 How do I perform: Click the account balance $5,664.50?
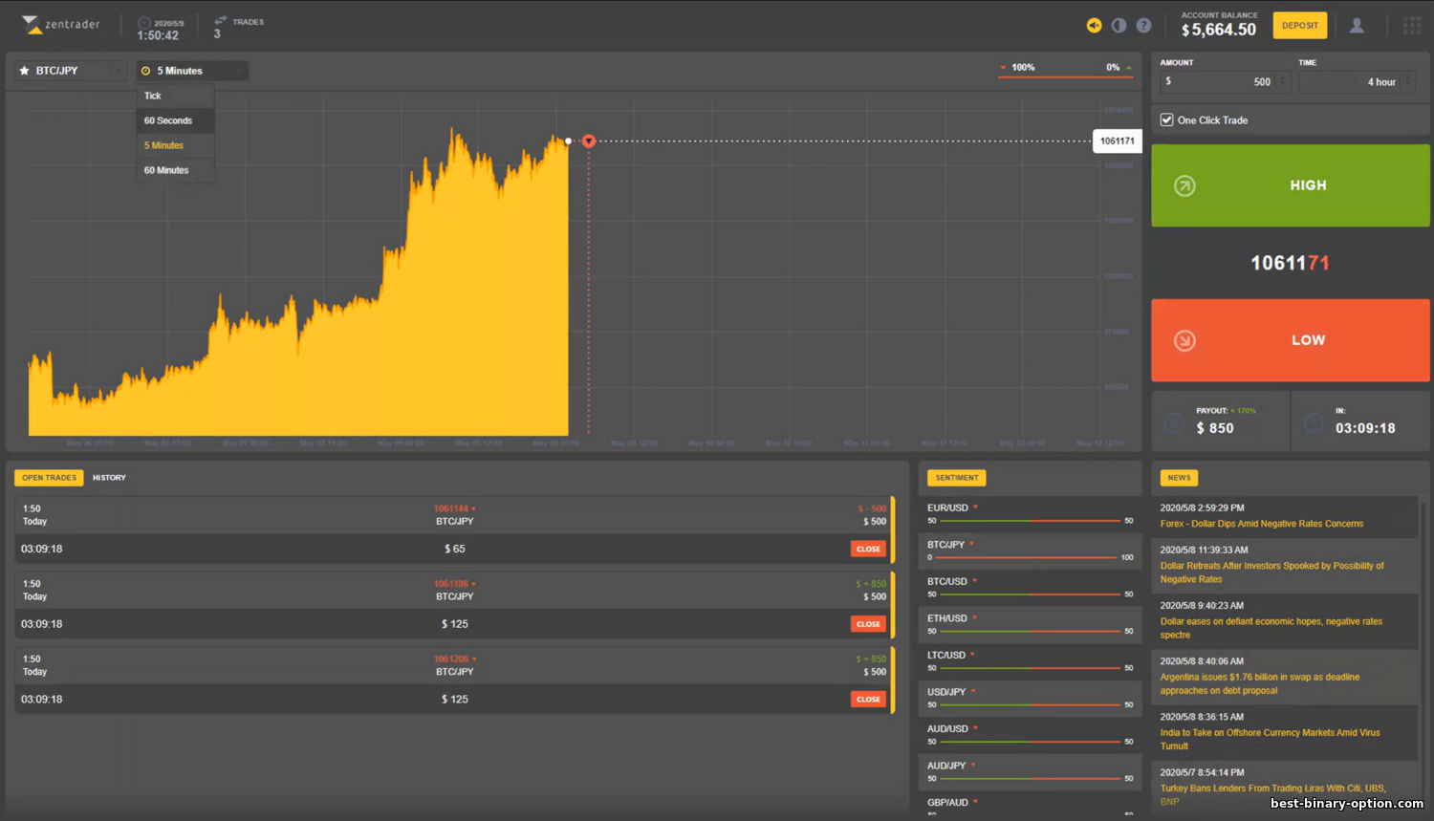click(x=1219, y=30)
